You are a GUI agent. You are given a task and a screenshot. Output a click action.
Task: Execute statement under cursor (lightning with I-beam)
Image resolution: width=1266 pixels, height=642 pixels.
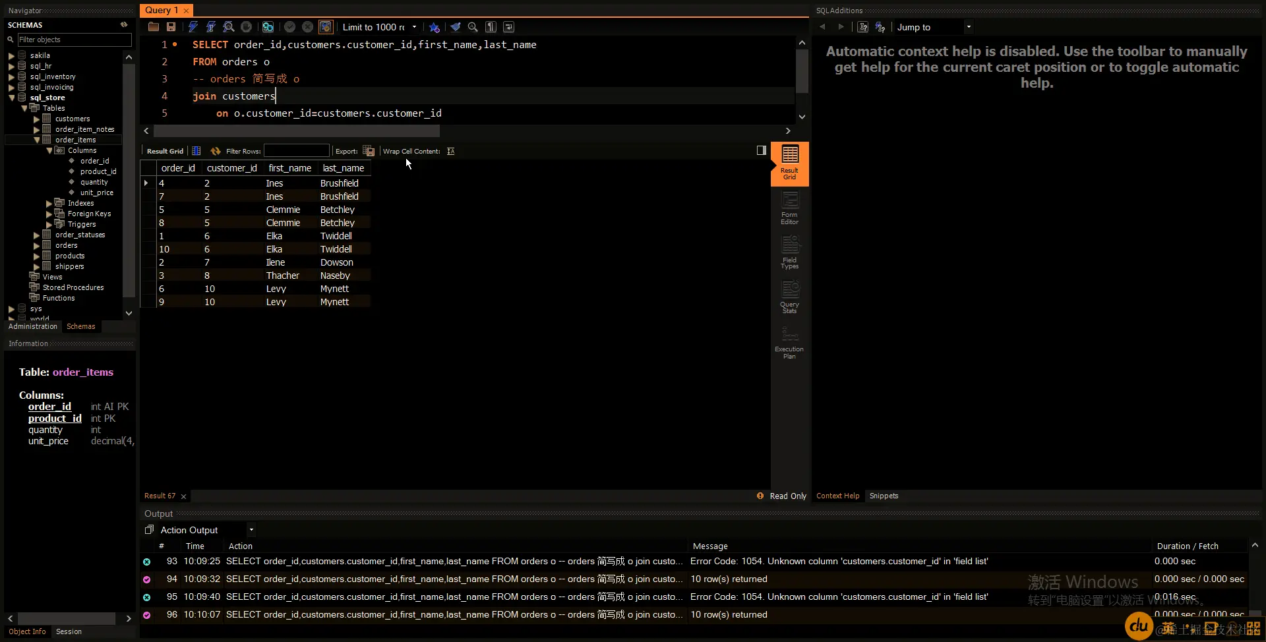point(210,27)
